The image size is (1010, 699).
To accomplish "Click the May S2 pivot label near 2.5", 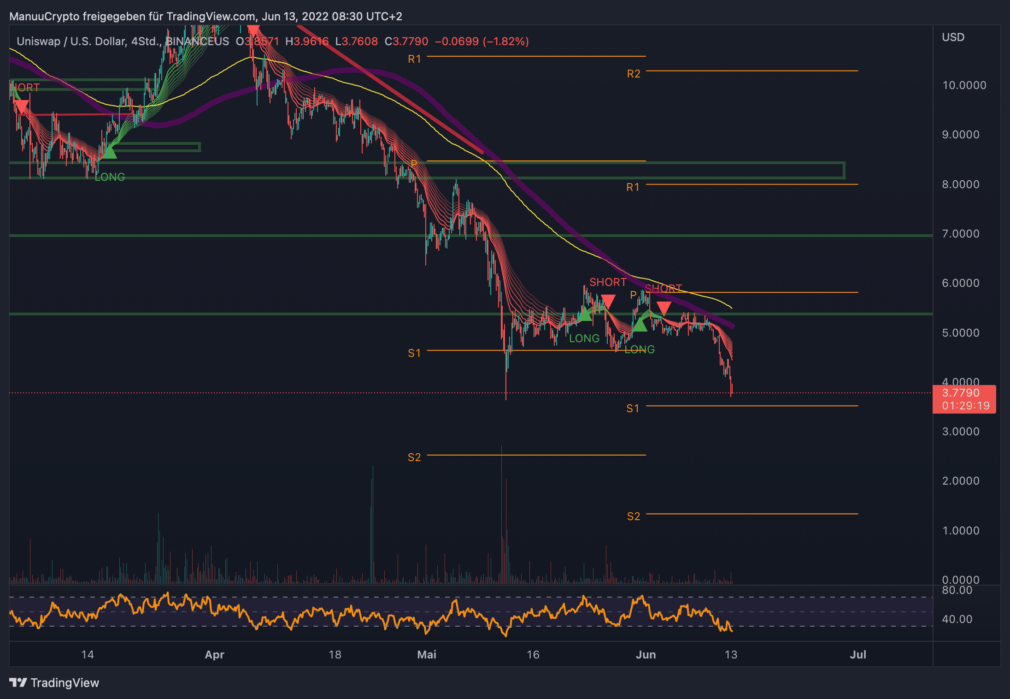I will 414,457.
